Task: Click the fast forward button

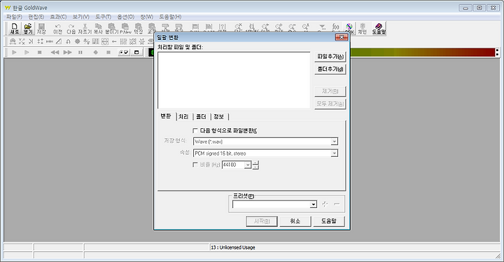Action: pyautogui.click(x=67, y=52)
